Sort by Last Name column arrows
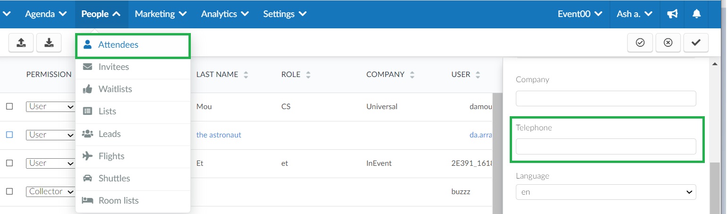 (x=246, y=75)
